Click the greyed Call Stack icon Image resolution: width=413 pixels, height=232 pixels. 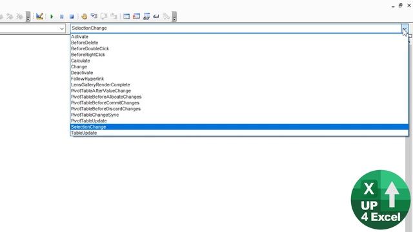coord(166,17)
